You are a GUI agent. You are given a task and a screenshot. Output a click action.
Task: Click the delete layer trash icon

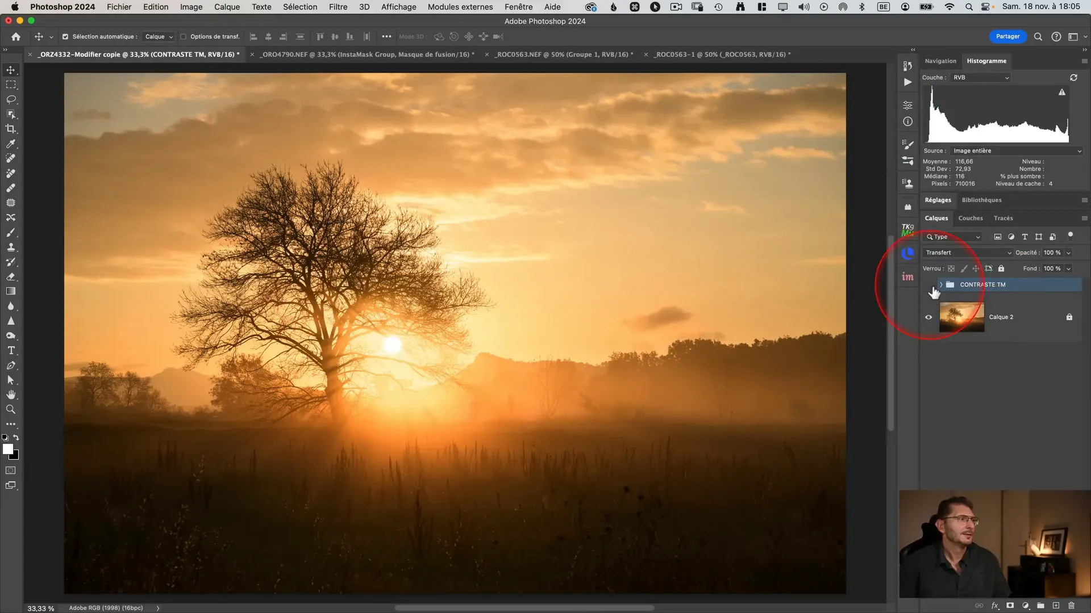[x=1072, y=606]
